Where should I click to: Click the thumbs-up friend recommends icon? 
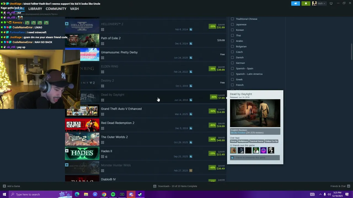[232, 158]
